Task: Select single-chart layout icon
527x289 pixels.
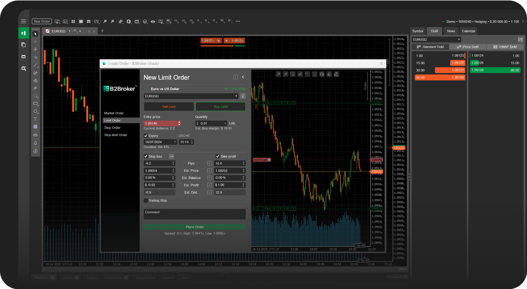Action: 81,21
